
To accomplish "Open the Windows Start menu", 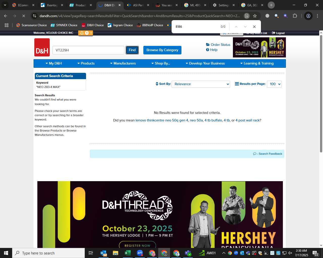I will [6, 253].
